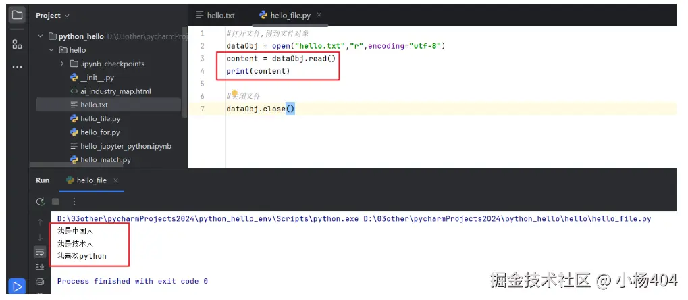Click content = dataObj.read() line

click(x=281, y=58)
